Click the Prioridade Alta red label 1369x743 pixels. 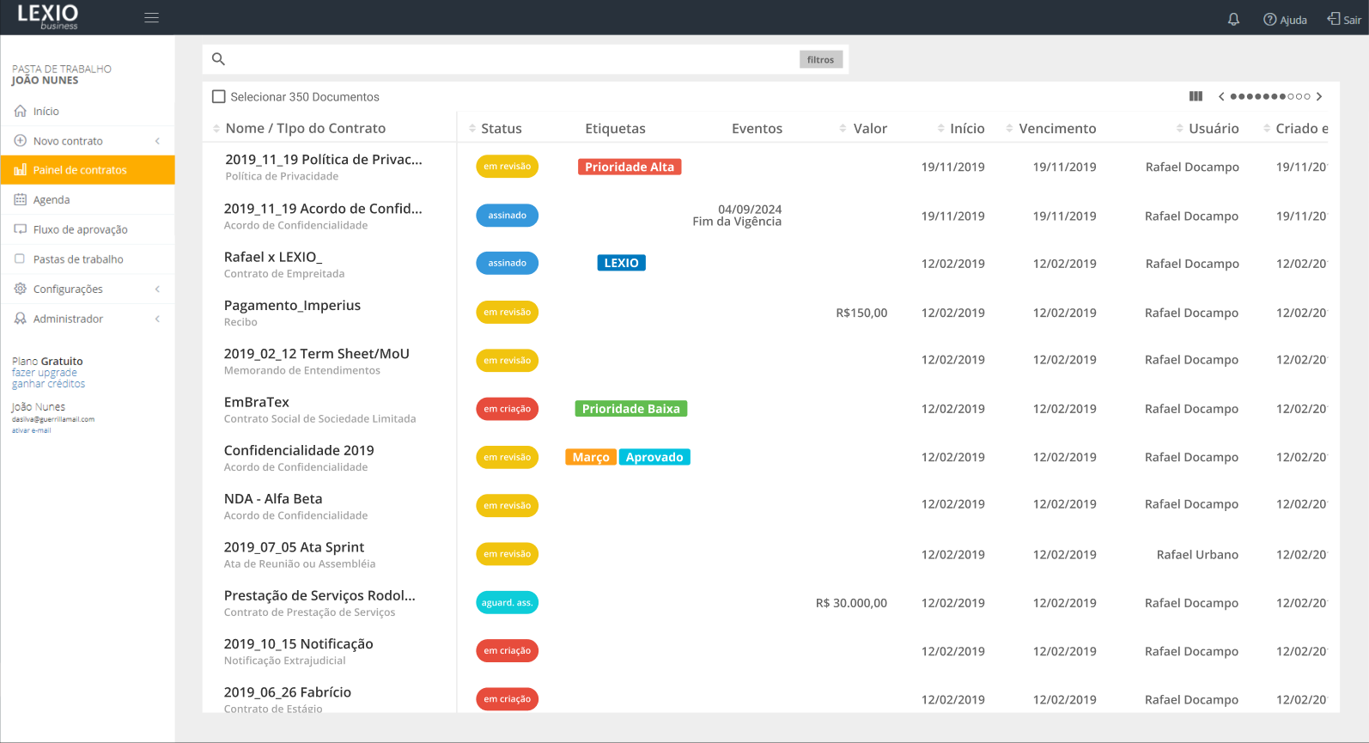point(630,167)
